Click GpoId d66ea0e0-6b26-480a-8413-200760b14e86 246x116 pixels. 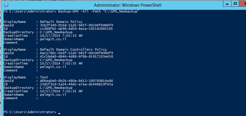pyautogui.click(x=76, y=81)
